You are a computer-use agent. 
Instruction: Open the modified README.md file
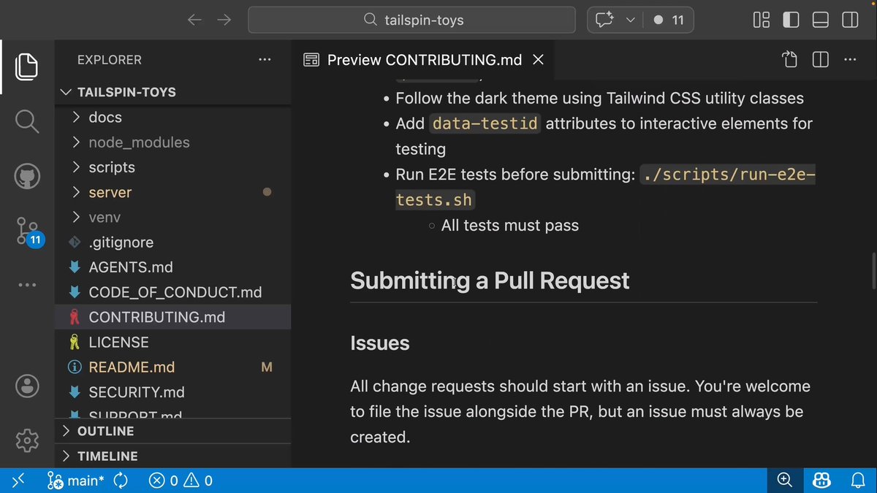(172, 367)
